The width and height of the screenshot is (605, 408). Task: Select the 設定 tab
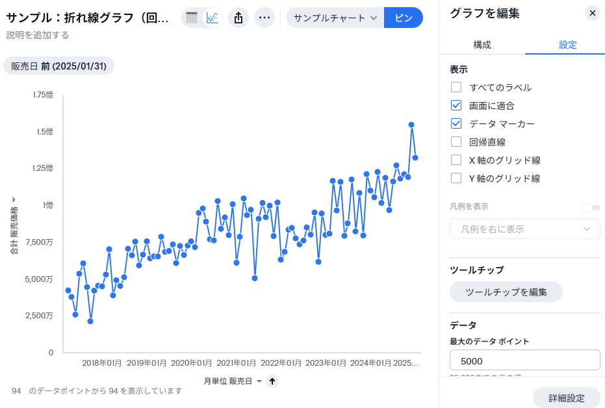pyautogui.click(x=567, y=45)
